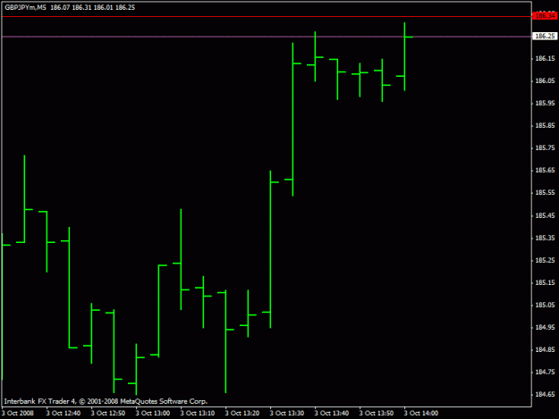Click the 185.95 price scale label
Viewport: 559px width, 419px height.
(545, 104)
